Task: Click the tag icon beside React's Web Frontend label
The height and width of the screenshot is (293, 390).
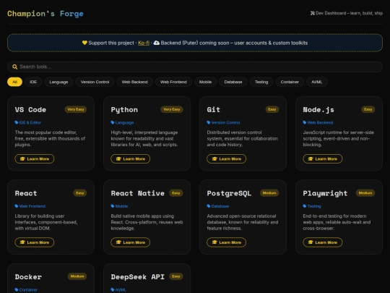Action: (17, 206)
